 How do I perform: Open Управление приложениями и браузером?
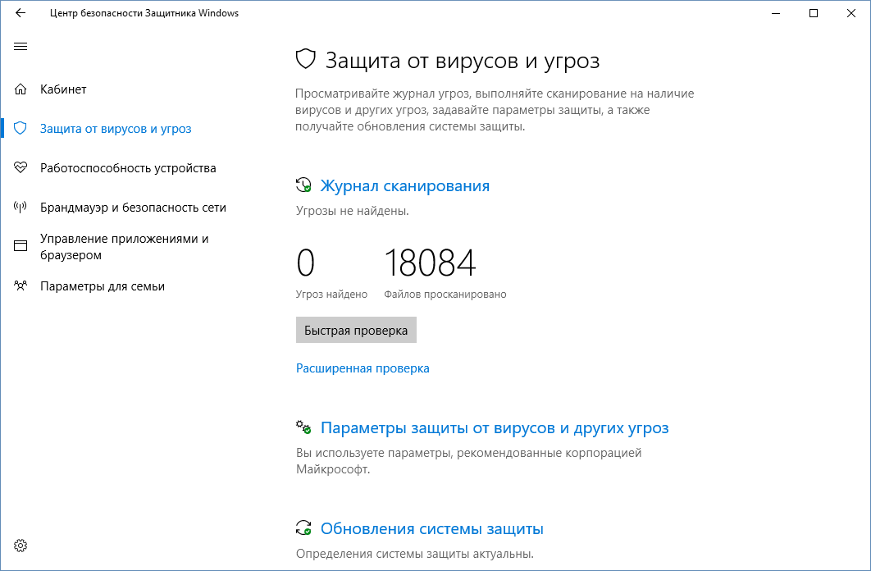point(125,247)
